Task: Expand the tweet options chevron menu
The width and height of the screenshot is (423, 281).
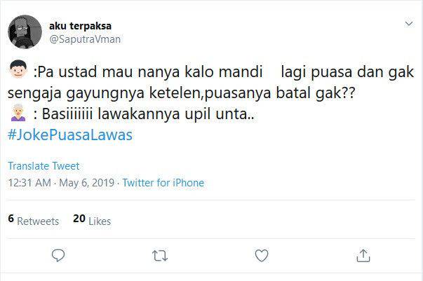Action: click(409, 25)
